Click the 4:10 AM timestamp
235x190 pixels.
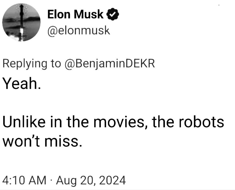point(24,181)
